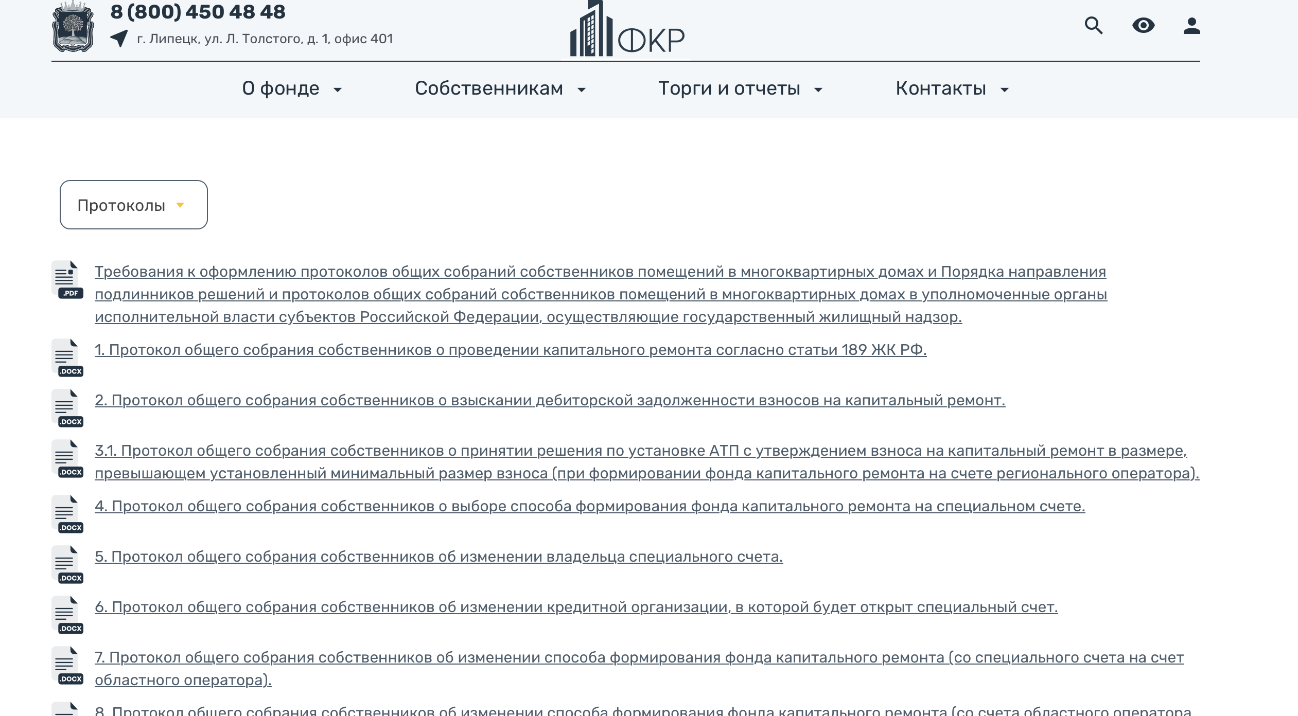Open protocol 2 about взыскании дебиторской задолженности
The height and width of the screenshot is (716, 1298).
(549, 400)
